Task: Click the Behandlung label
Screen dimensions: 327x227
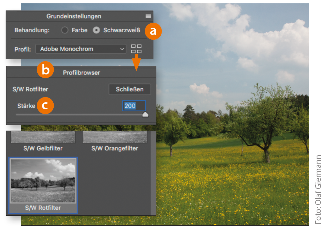Action: (x=32, y=30)
